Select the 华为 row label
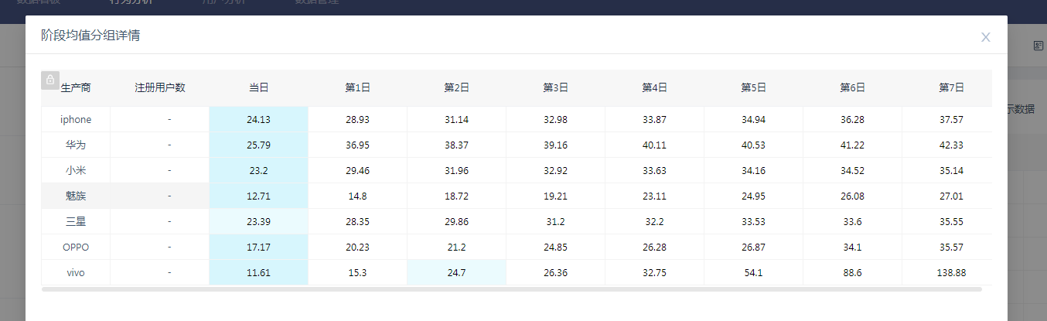The width and height of the screenshot is (1047, 321). (76, 145)
